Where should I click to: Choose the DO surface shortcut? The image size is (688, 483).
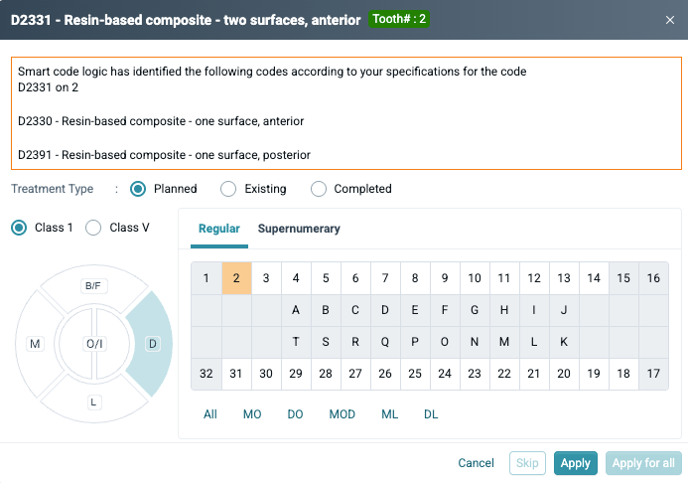tap(295, 414)
